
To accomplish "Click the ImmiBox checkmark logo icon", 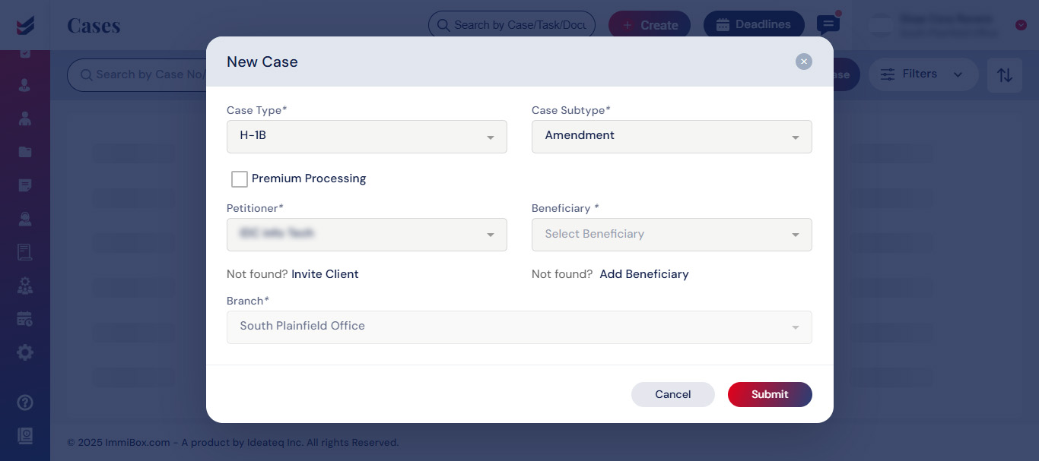I will click(x=25, y=25).
